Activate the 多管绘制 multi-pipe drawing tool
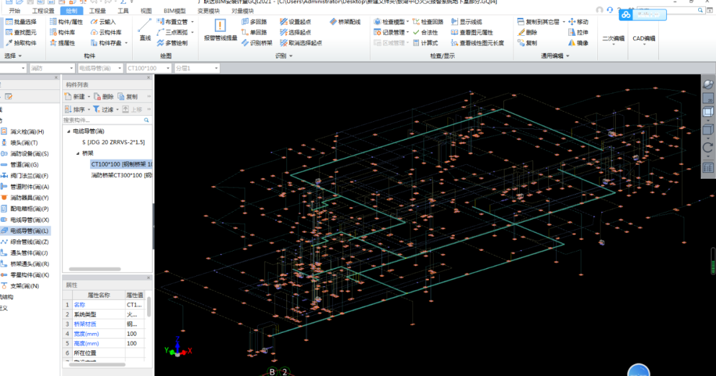This screenshot has height=376, width=716. click(x=172, y=43)
